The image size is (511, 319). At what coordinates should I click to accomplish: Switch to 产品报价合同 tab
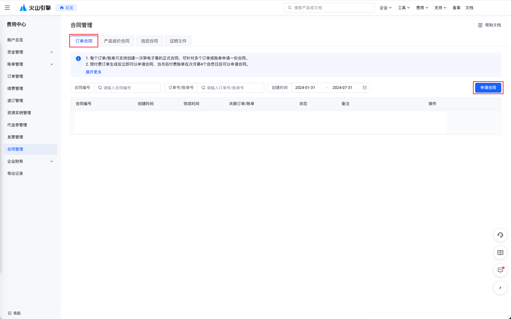(x=117, y=41)
